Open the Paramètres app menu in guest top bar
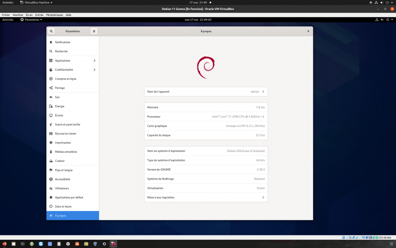Image resolution: width=396 pixels, height=248 pixels. pyautogui.click(x=31, y=19)
